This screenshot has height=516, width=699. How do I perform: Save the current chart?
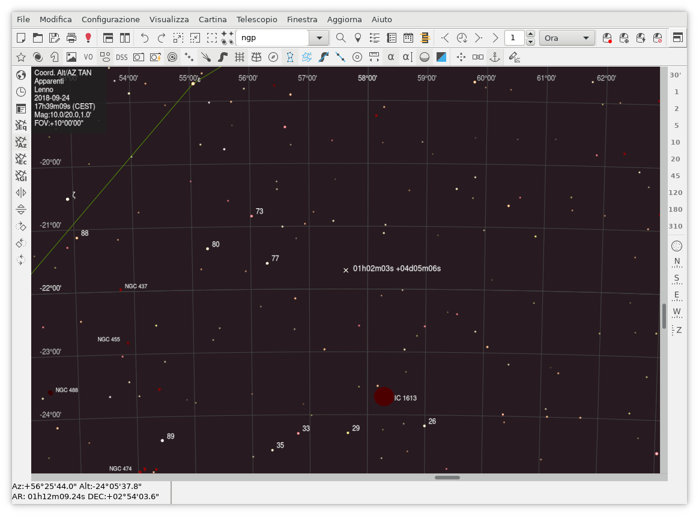click(x=55, y=38)
